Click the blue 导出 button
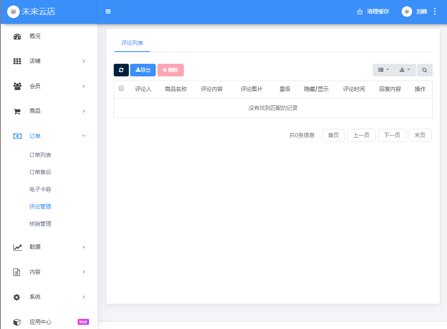The image size is (447, 329). [143, 70]
